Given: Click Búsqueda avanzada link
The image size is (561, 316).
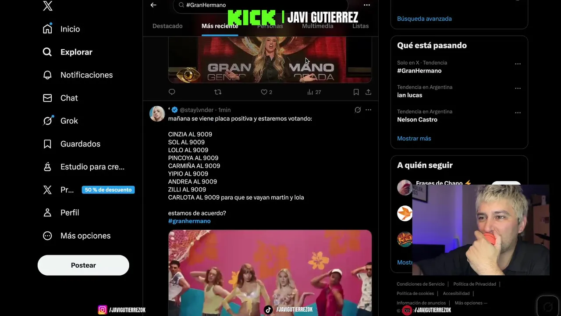Looking at the screenshot, I should click(424, 18).
